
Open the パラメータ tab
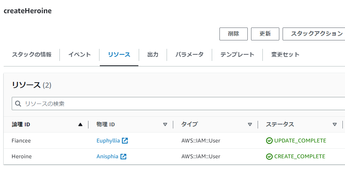189,55
